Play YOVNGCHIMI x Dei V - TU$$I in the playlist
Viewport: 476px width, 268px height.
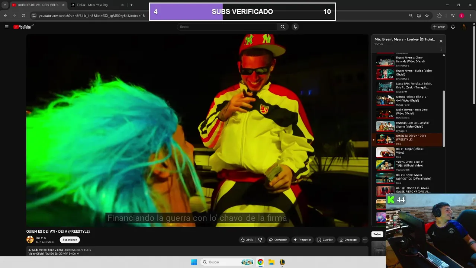408,166
